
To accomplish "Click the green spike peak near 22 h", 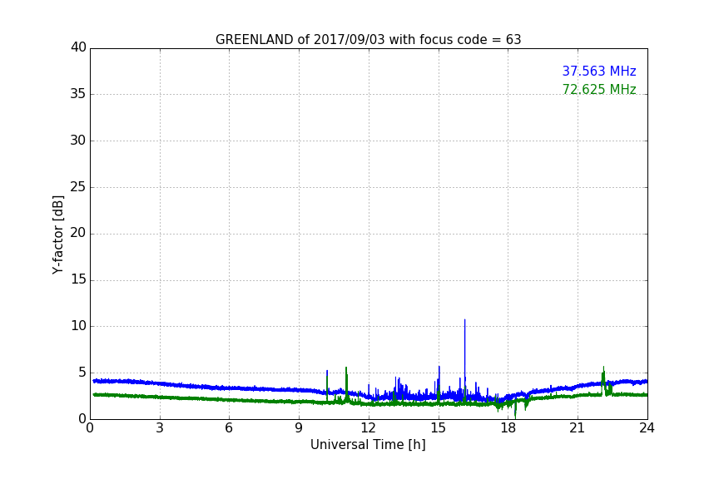I will click(x=603, y=368).
